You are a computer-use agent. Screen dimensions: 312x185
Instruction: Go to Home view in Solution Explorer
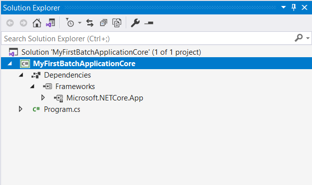click(x=37, y=23)
